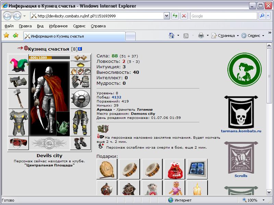The image size is (274, 205).
Task: Open the Избранное menu
Action: (58, 26)
